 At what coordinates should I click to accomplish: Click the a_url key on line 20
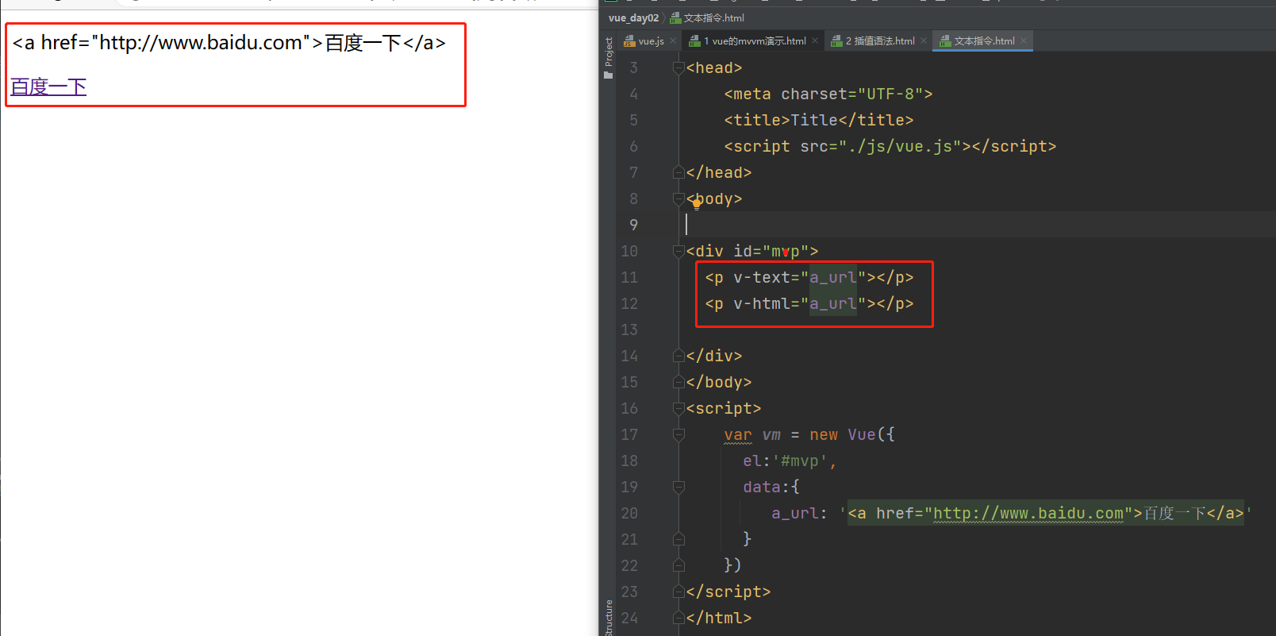[795, 513]
